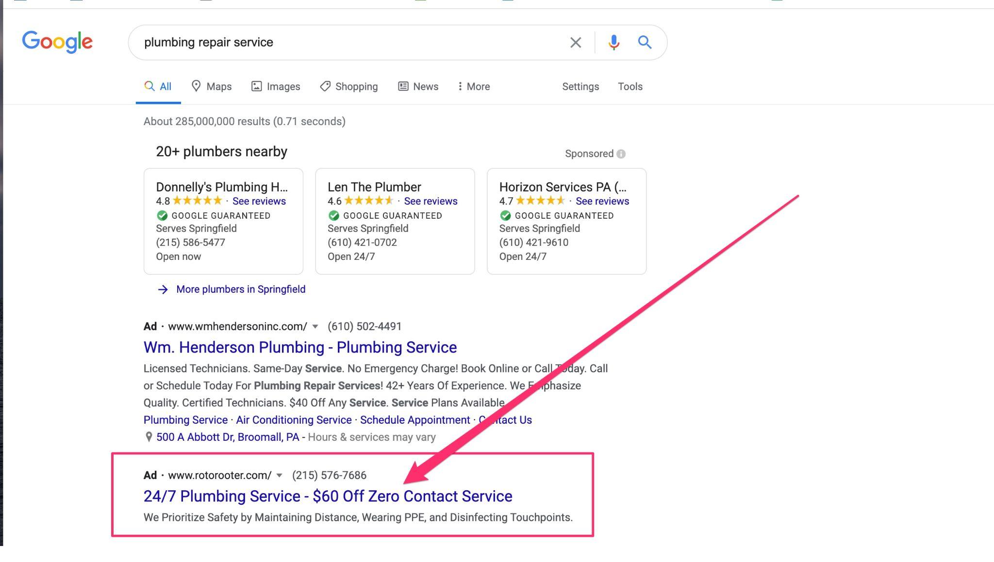Click the map pin beside Broomall address
This screenshot has height=562, width=994.
pyautogui.click(x=149, y=437)
